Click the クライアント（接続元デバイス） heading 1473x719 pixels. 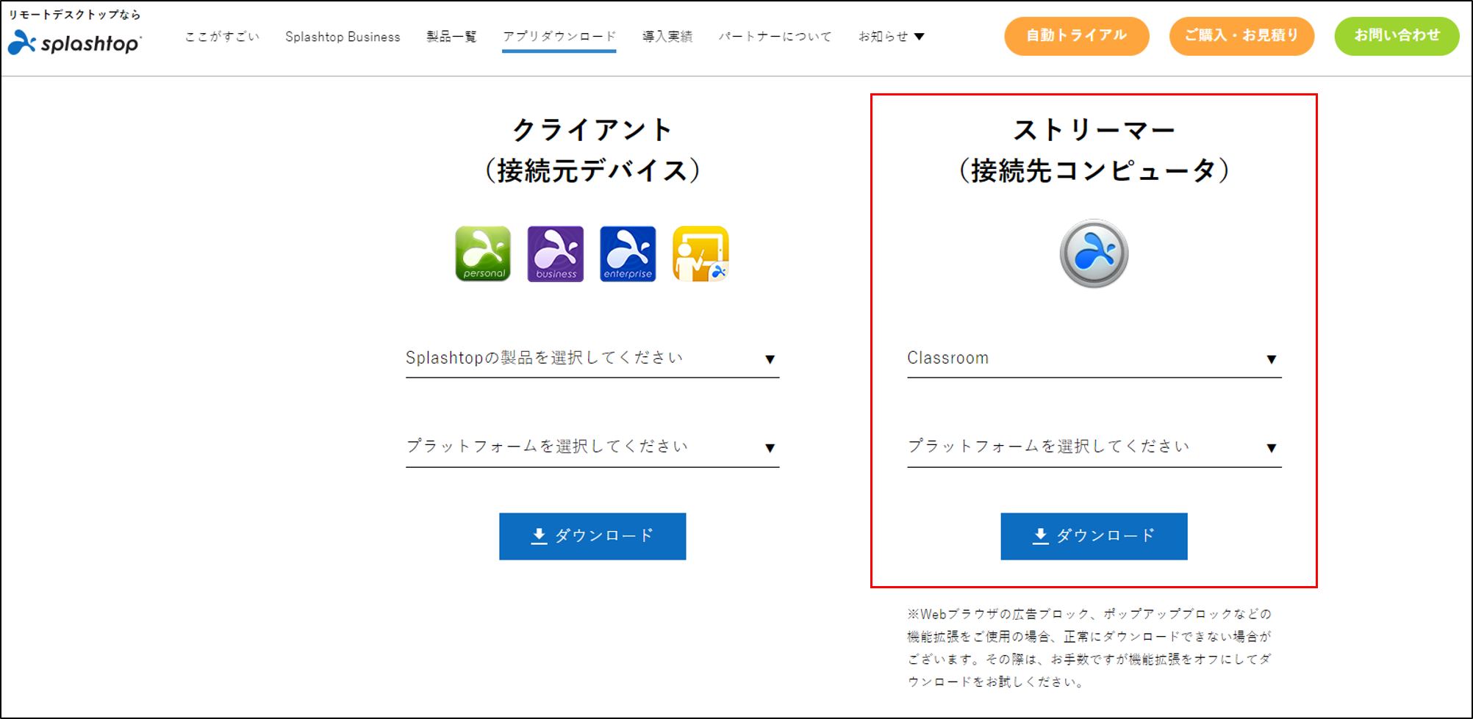(x=592, y=150)
